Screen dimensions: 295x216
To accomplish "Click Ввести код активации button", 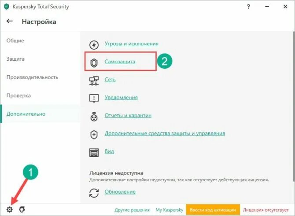I will [x=213, y=209].
